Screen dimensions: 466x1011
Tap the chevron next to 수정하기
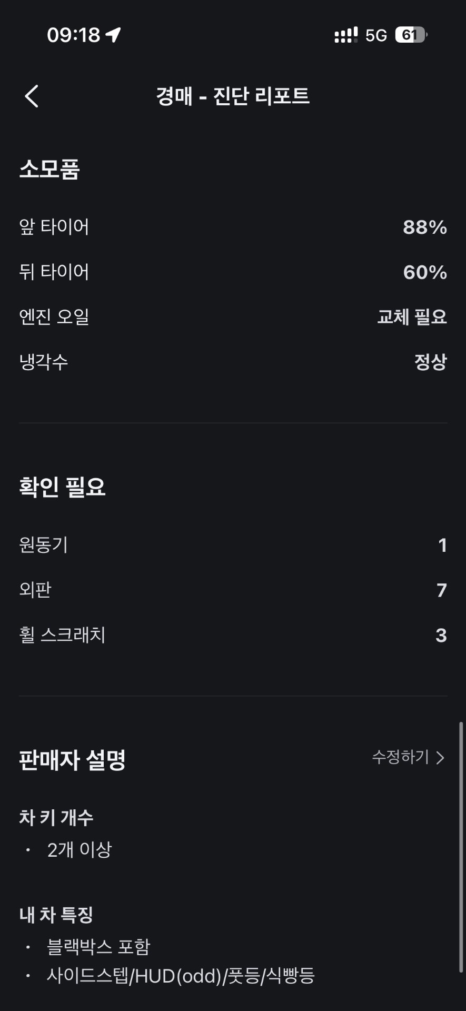point(441,758)
